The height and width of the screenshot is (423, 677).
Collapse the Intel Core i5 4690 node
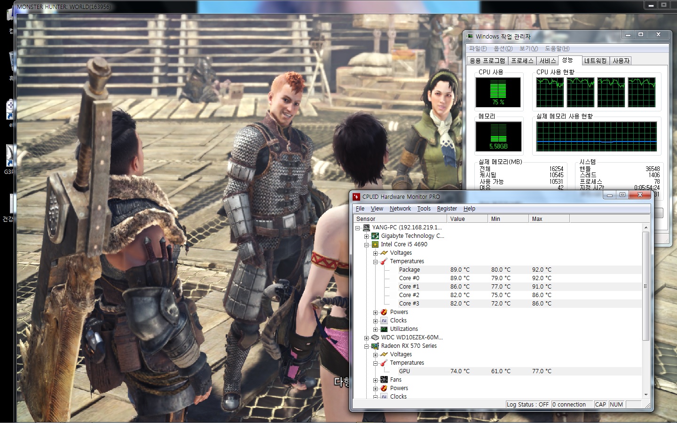(367, 245)
